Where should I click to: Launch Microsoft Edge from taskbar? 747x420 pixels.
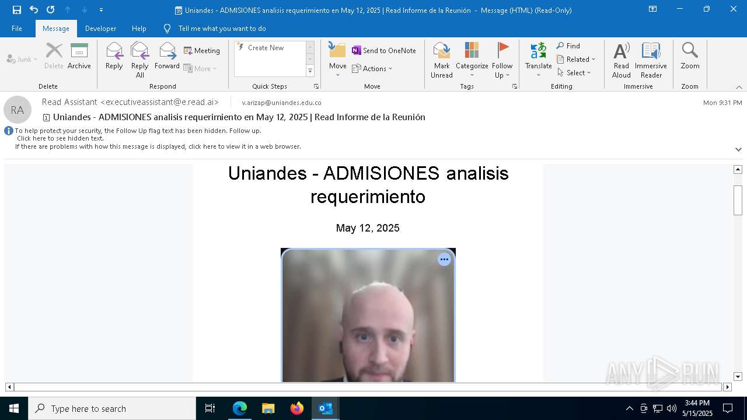pyautogui.click(x=240, y=408)
